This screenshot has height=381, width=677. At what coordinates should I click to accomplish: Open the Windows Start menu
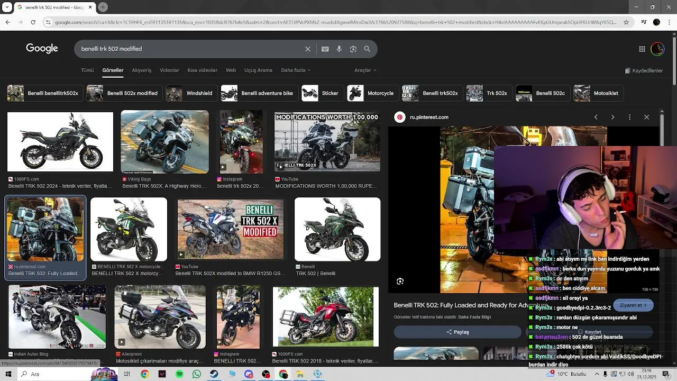tap(8, 374)
